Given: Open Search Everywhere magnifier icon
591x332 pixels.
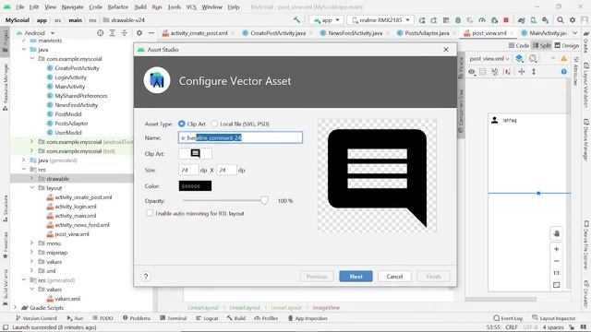Looking at the screenshot, I should (x=561, y=20).
